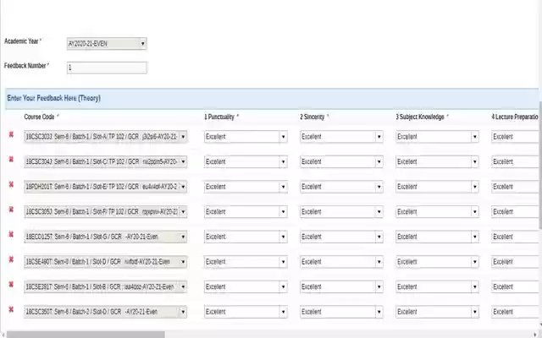Open course code dropdown for 18CSC304J
This screenshot has height=338, width=542.
point(105,161)
